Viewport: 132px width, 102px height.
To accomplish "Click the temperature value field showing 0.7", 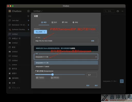I will (x=92, y=75).
